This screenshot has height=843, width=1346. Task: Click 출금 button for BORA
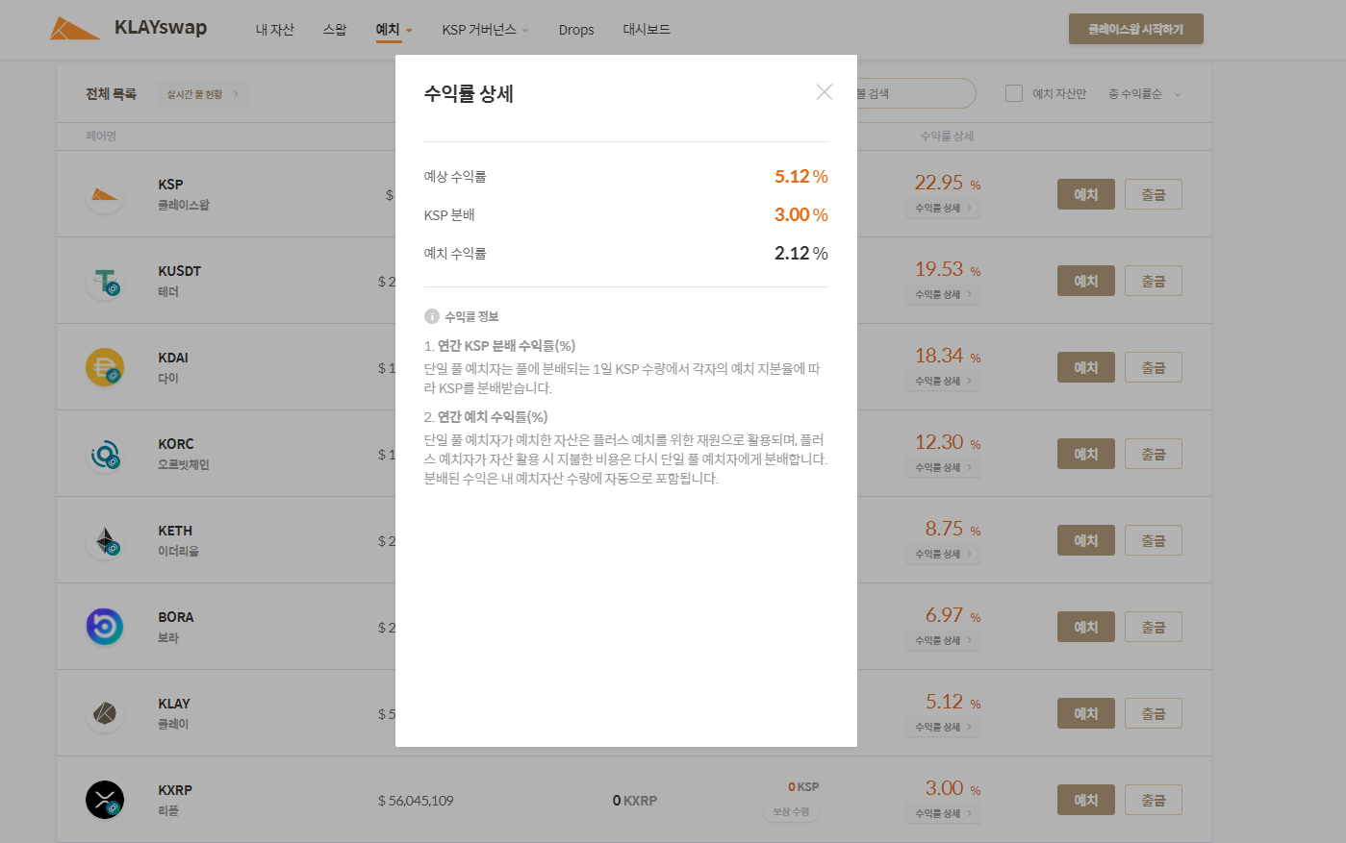click(1154, 627)
